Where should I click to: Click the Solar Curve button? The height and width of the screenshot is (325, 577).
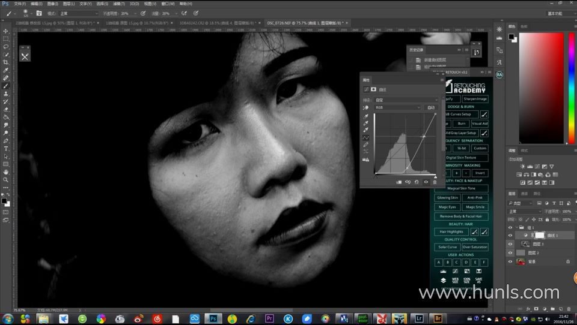pyautogui.click(x=447, y=247)
